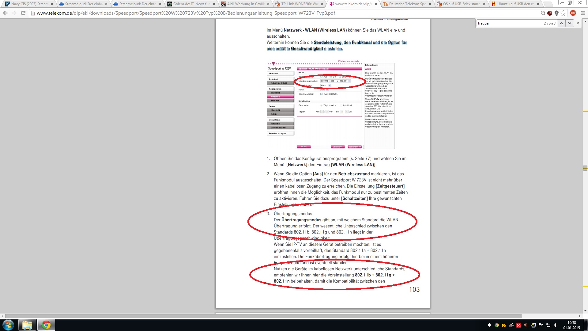Click the zoom magnifier icon in address bar
This screenshot has width=588, height=331.
(543, 13)
